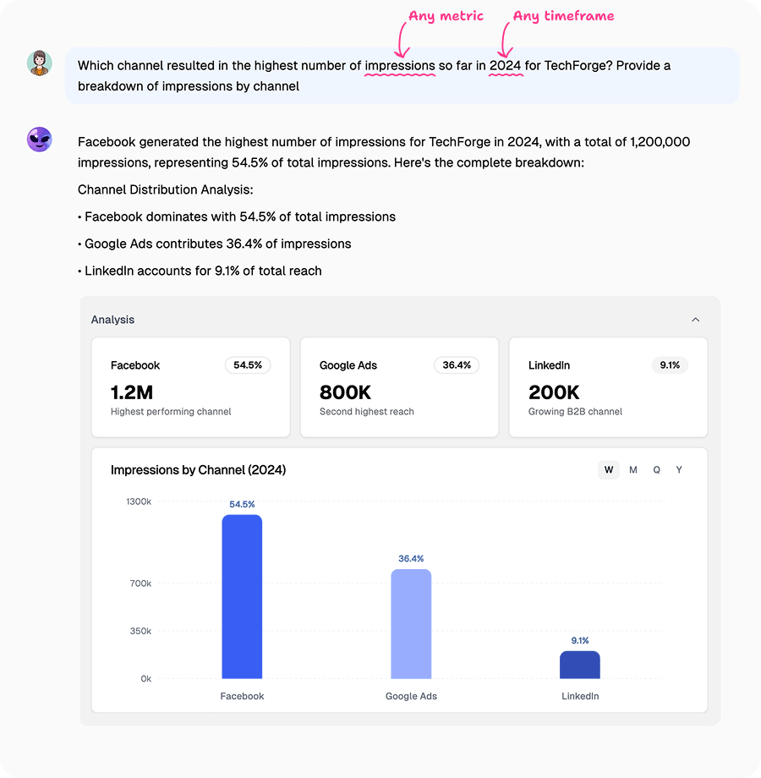Viewport: 761px width, 778px height.
Task: Click the LinkedIn card labeled Growing B2B channel
Action: click(x=608, y=387)
